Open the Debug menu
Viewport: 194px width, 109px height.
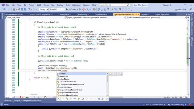(46, 5)
